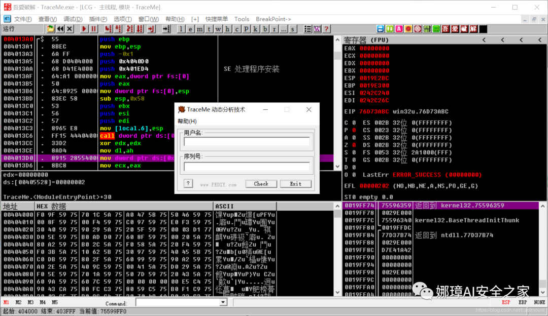Open the BreakPoint-> menu

tap(273, 19)
